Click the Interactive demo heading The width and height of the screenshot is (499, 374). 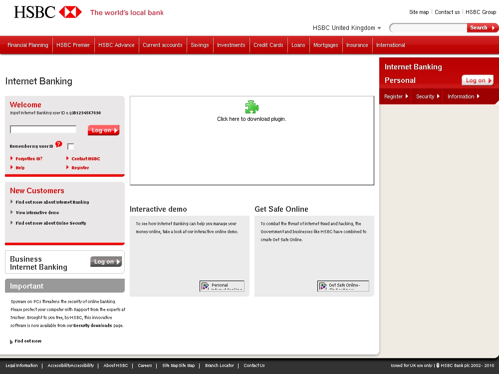click(158, 209)
